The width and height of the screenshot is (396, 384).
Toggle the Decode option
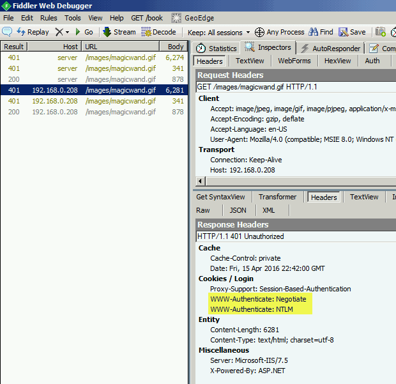(158, 32)
